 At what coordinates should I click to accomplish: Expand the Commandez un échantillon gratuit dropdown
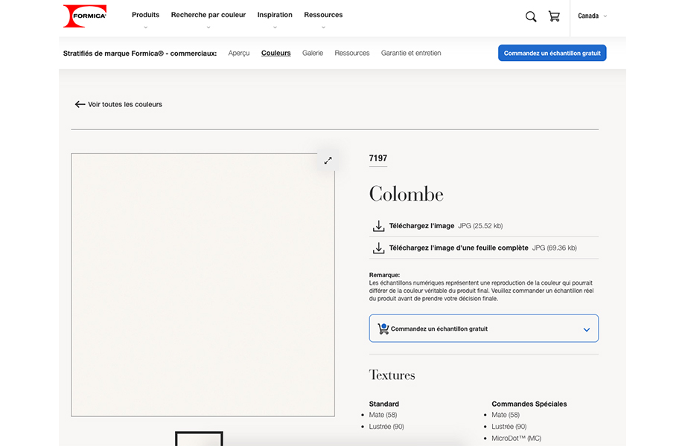point(484,329)
